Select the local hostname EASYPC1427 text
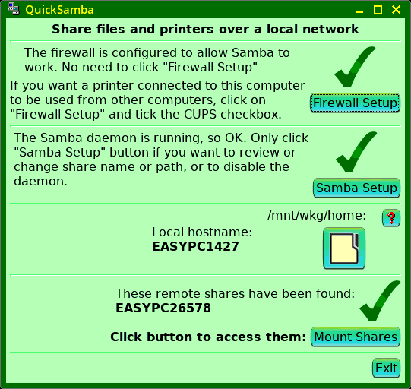 click(x=195, y=246)
